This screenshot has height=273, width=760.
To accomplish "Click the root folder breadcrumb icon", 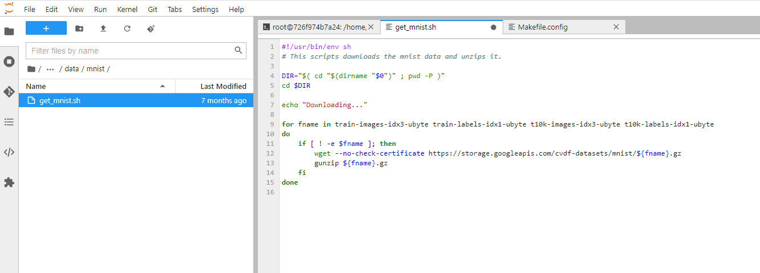I will click(x=31, y=68).
